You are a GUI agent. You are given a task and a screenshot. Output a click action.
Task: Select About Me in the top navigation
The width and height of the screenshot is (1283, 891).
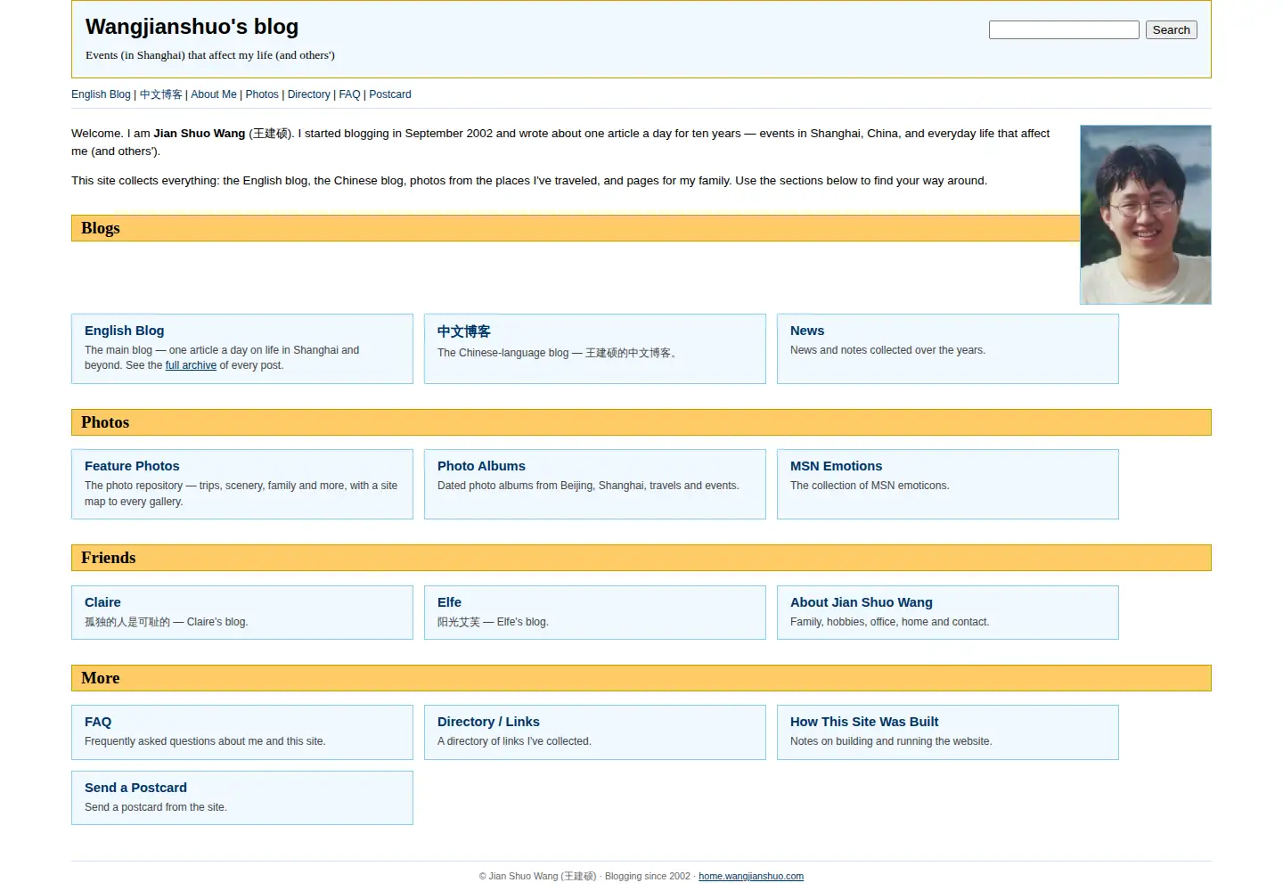pyautogui.click(x=214, y=94)
